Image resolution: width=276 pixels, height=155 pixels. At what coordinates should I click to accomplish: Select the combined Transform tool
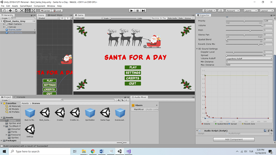pos(34,11)
